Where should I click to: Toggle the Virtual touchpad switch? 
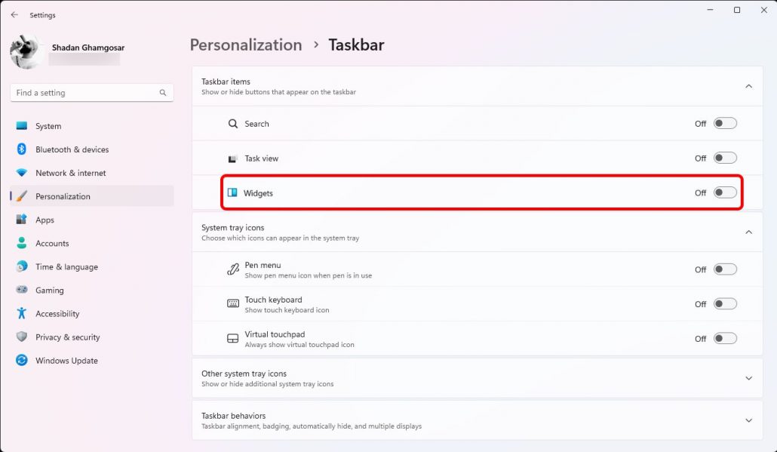point(725,339)
